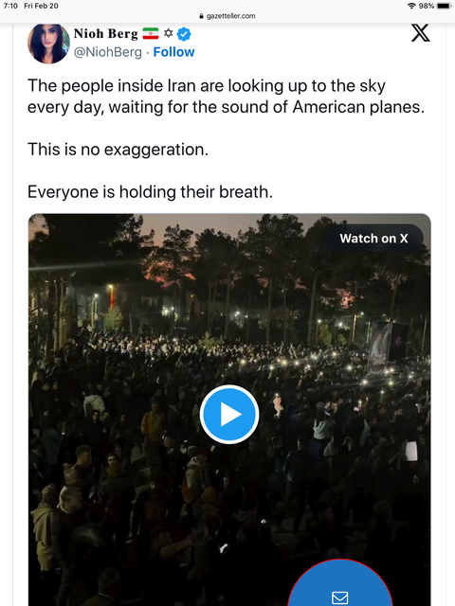Image resolution: width=455 pixels, height=606 pixels.
Task: Tap the Iran flag emoji beside Nioh Berg
Action: point(151,34)
